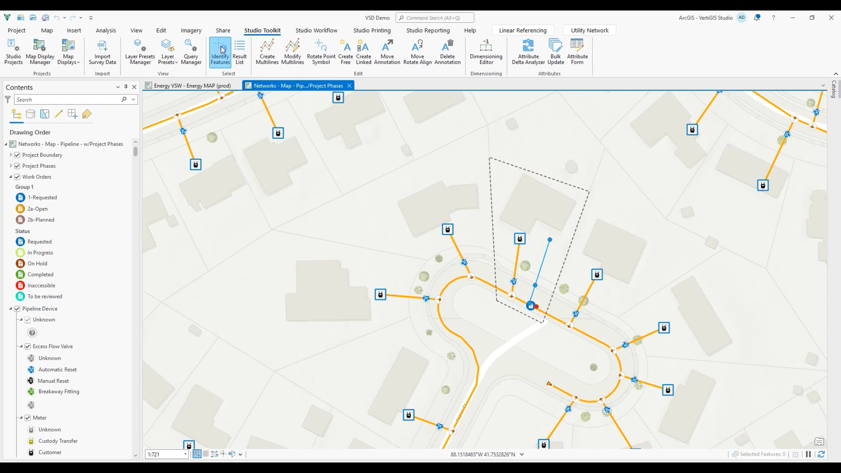Switch to Energy VSW - Energy MAP view tab
Screen dimensions: 841x473
click(192, 85)
